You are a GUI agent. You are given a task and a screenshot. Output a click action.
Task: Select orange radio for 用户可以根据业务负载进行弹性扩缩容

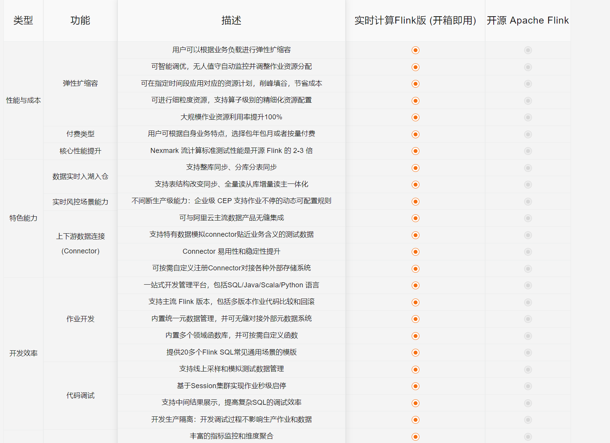(x=416, y=50)
